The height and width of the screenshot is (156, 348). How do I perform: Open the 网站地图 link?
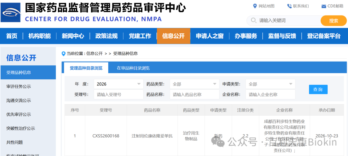click(266, 6)
